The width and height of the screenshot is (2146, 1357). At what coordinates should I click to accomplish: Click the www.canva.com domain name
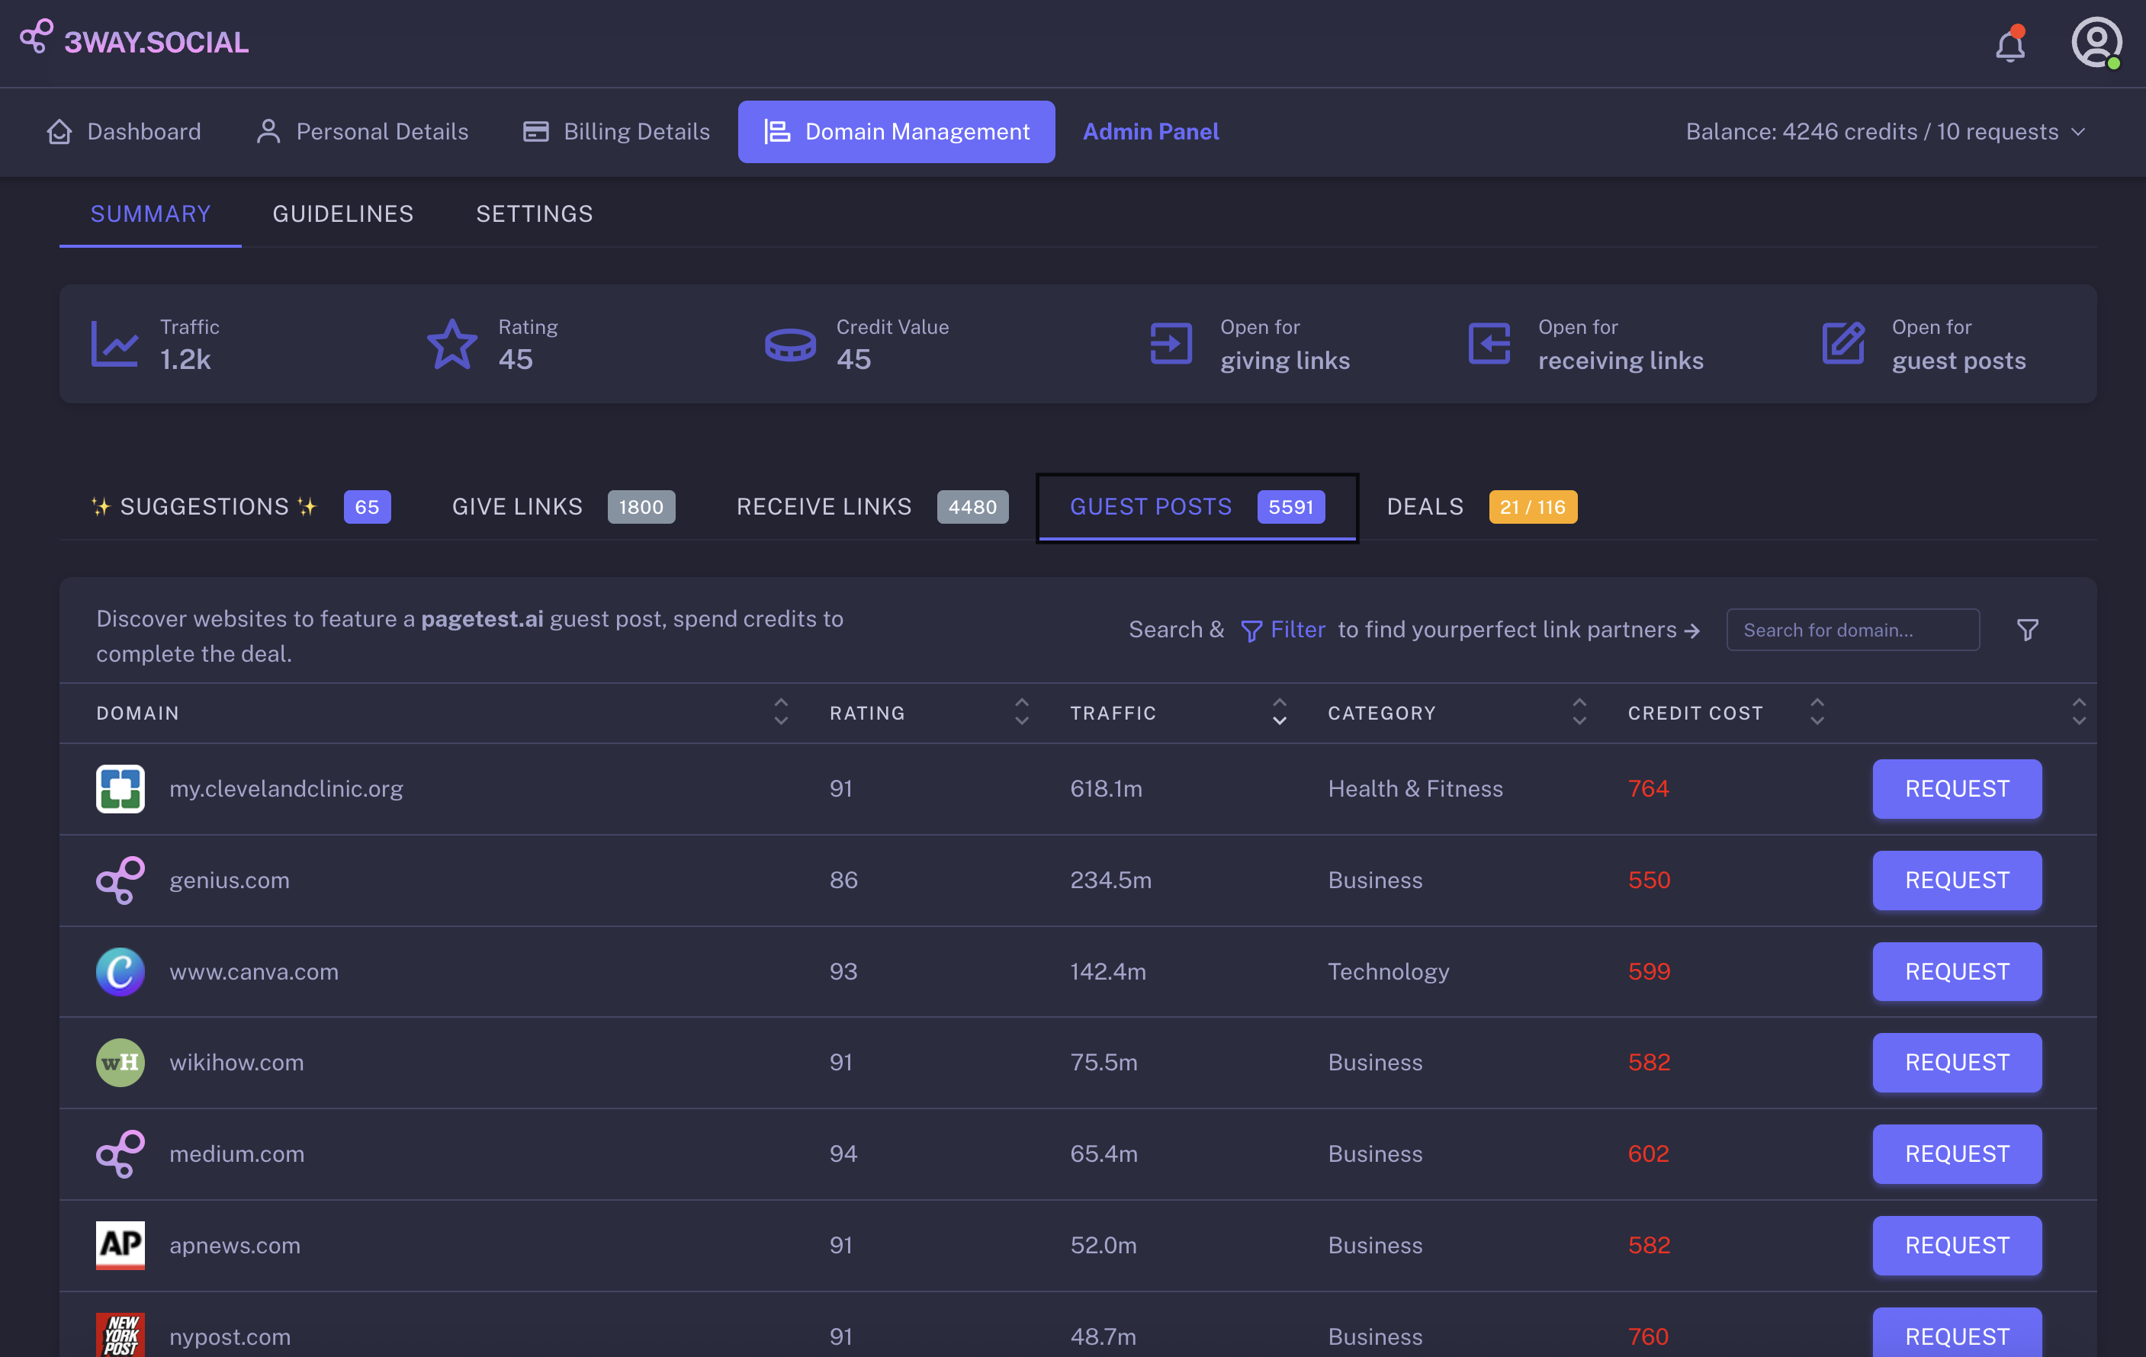point(254,971)
